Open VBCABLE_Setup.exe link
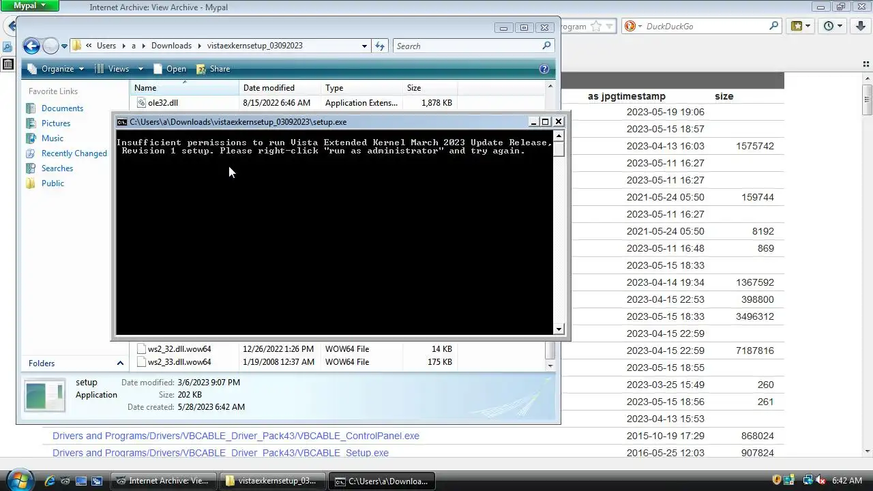Viewport: 873px width, 491px height. 220,453
